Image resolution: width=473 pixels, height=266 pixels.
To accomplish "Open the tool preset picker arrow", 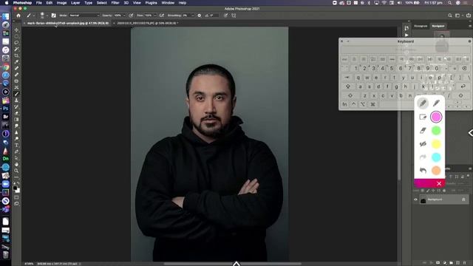I will tap(34, 16).
